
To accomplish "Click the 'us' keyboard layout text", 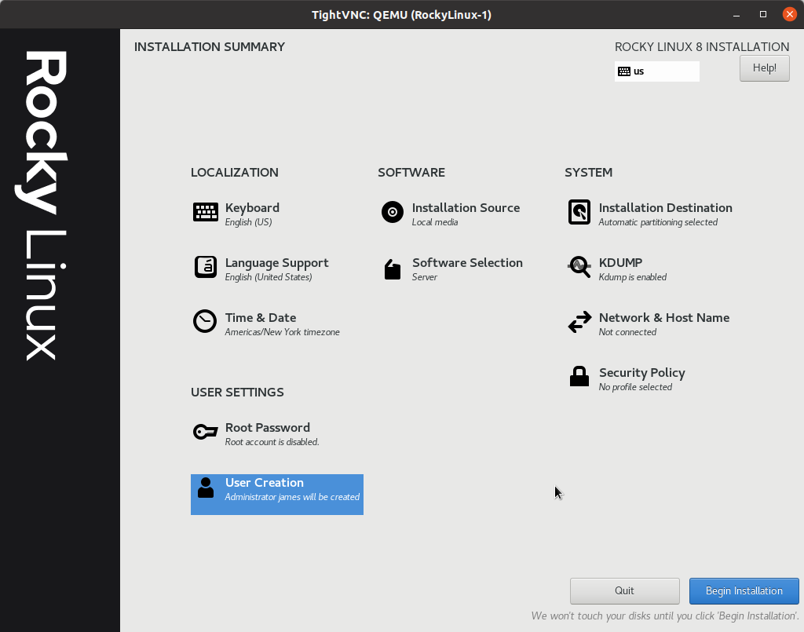I will [639, 71].
